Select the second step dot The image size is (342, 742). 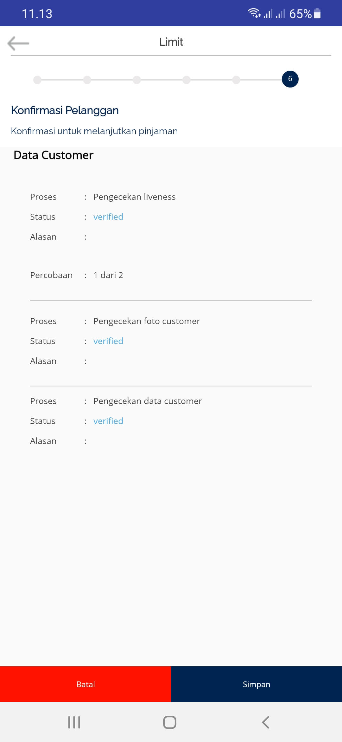click(87, 80)
